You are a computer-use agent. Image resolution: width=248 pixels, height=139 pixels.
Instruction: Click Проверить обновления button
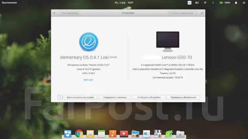point(183,97)
